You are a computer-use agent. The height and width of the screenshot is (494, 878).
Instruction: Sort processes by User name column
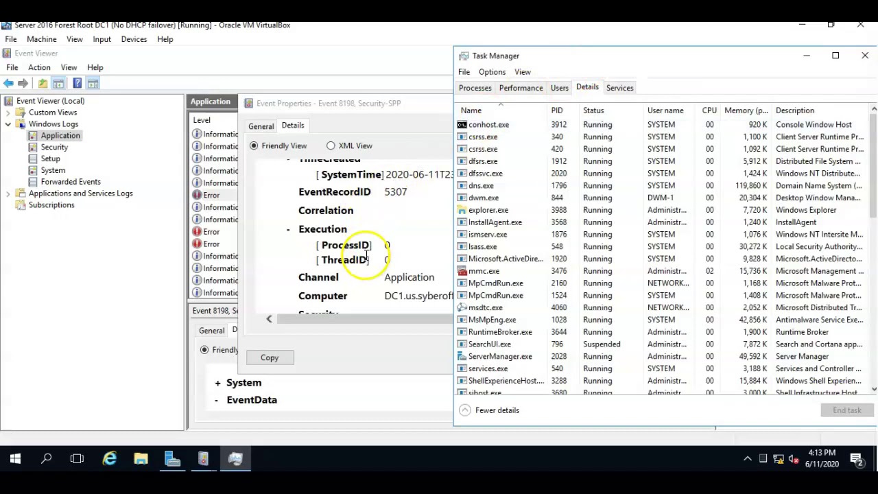(665, 110)
